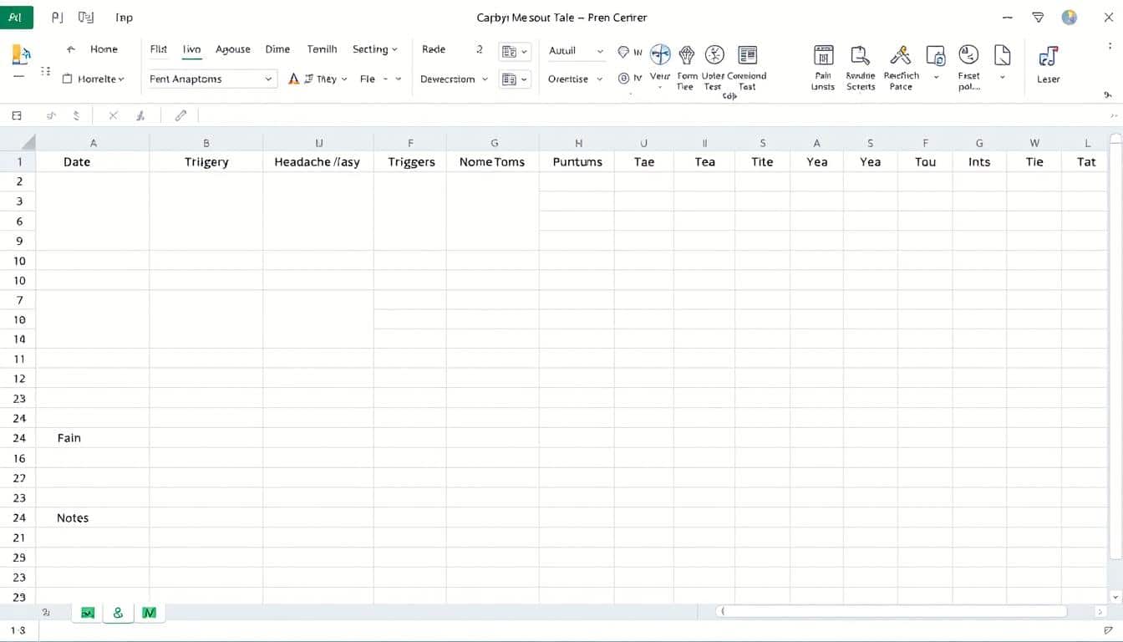Click the pencil edit icon in formula bar
1123x642 pixels.
point(180,116)
